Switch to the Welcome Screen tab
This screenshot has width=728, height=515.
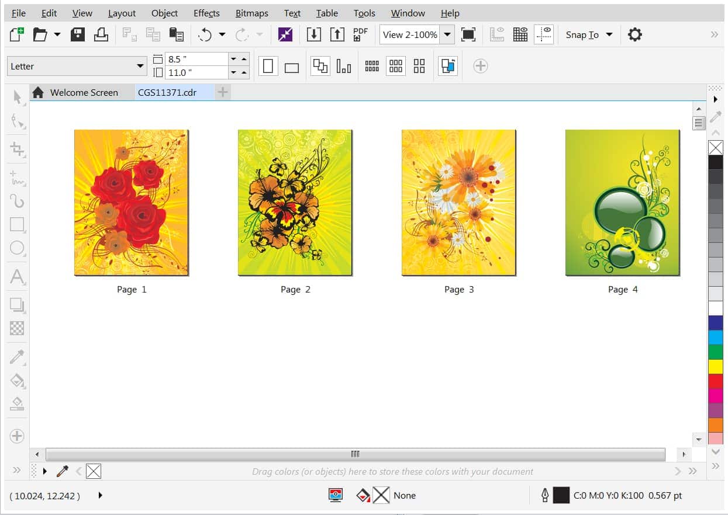[84, 92]
